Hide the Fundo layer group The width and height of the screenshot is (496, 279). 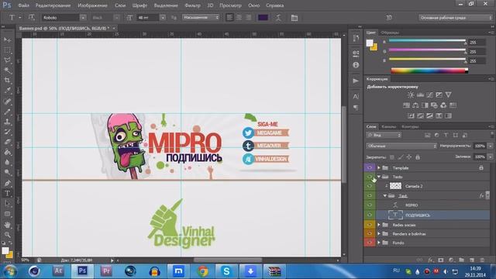(x=370, y=243)
